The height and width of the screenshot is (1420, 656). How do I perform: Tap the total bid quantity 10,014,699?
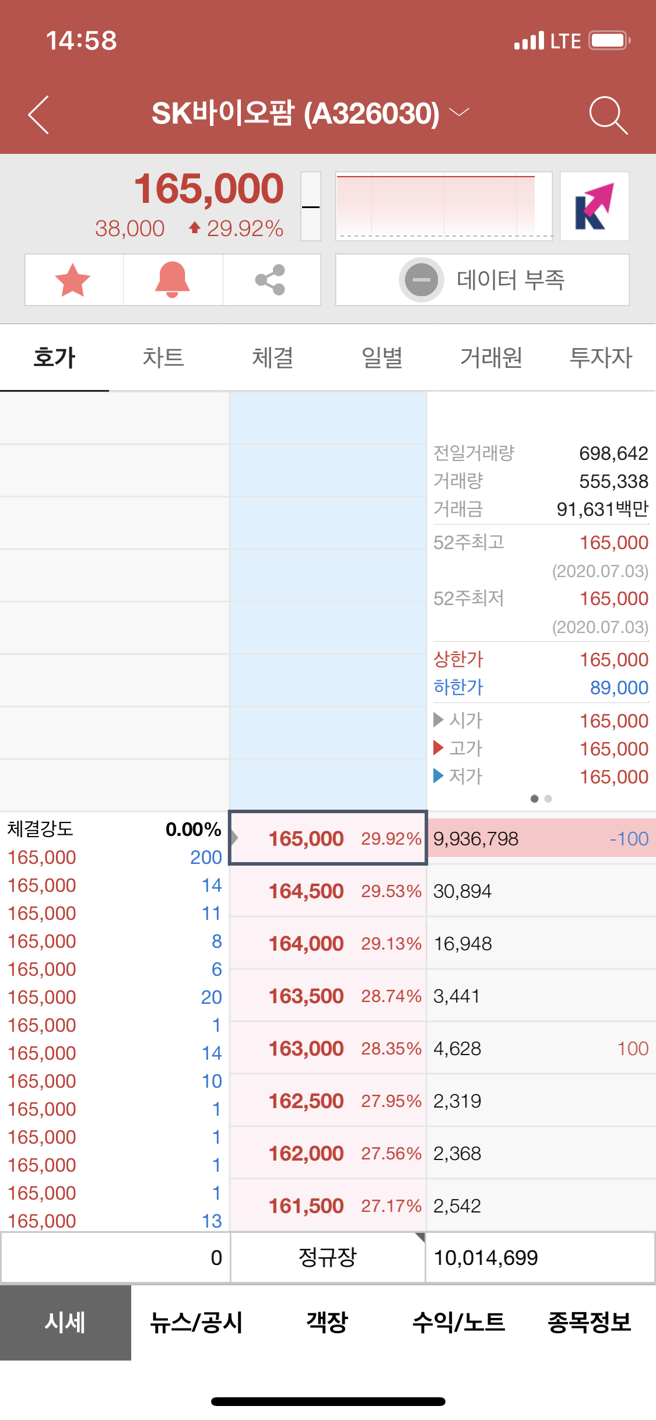pos(486,1258)
